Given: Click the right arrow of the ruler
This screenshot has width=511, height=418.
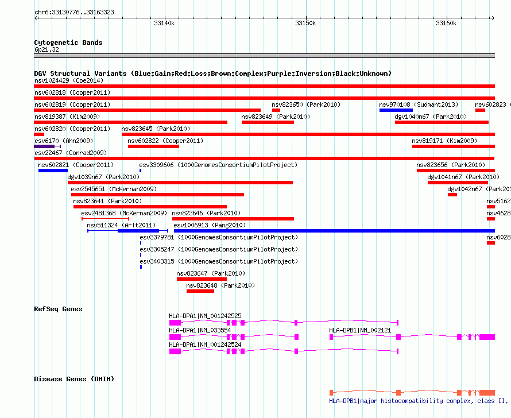Looking at the screenshot, I should point(493,18).
